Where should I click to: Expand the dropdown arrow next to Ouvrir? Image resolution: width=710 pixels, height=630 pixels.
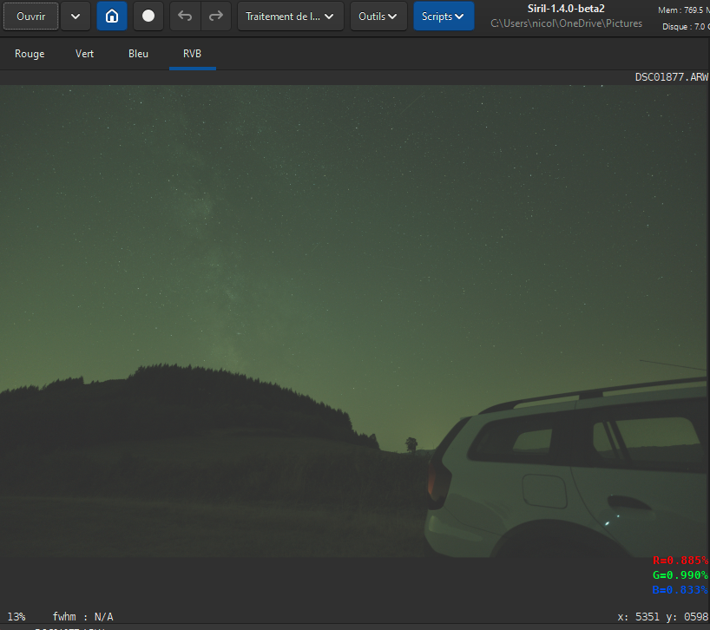pos(76,16)
